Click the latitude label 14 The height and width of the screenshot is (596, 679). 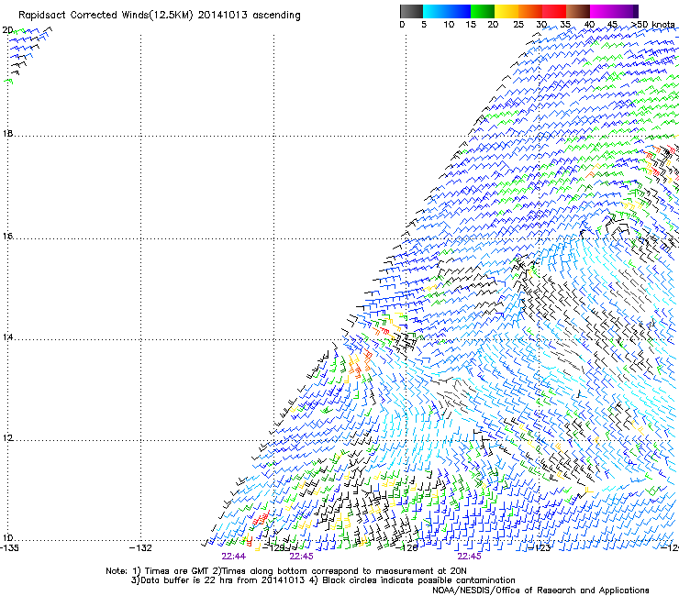7,337
